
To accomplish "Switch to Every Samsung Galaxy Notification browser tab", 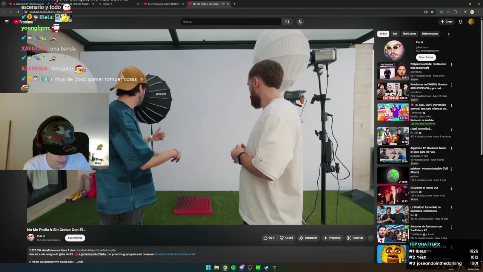I will 163,4.
